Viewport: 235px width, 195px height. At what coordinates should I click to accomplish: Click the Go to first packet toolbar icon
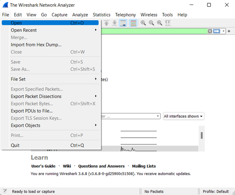pos(106,23)
